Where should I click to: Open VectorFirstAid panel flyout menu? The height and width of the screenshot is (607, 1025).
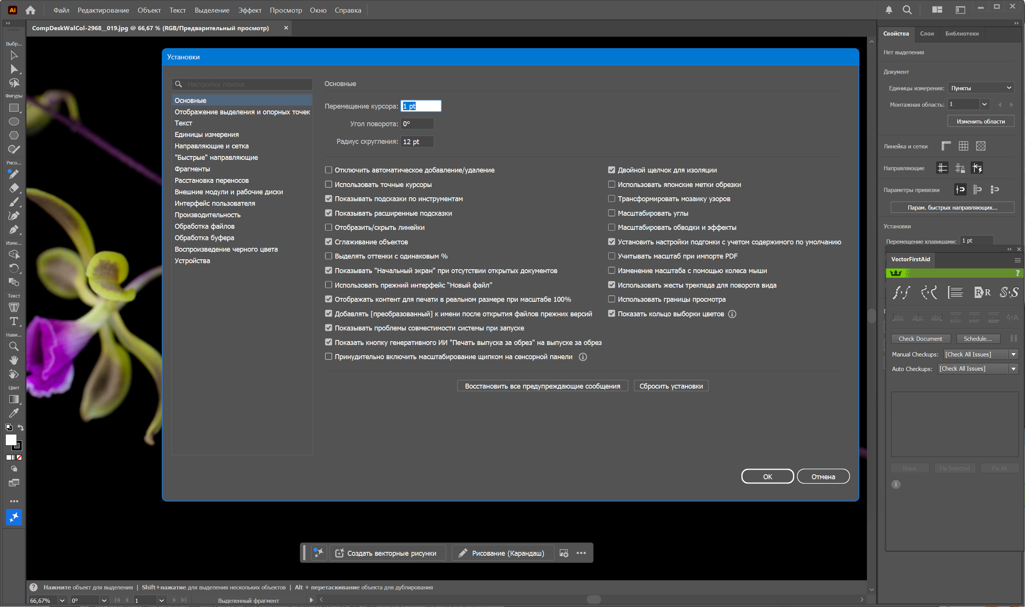click(1017, 260)
